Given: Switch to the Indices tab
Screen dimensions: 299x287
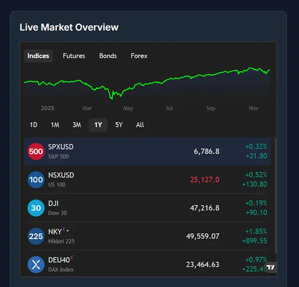Looking at the screenshot, I should tap(38, 56).
